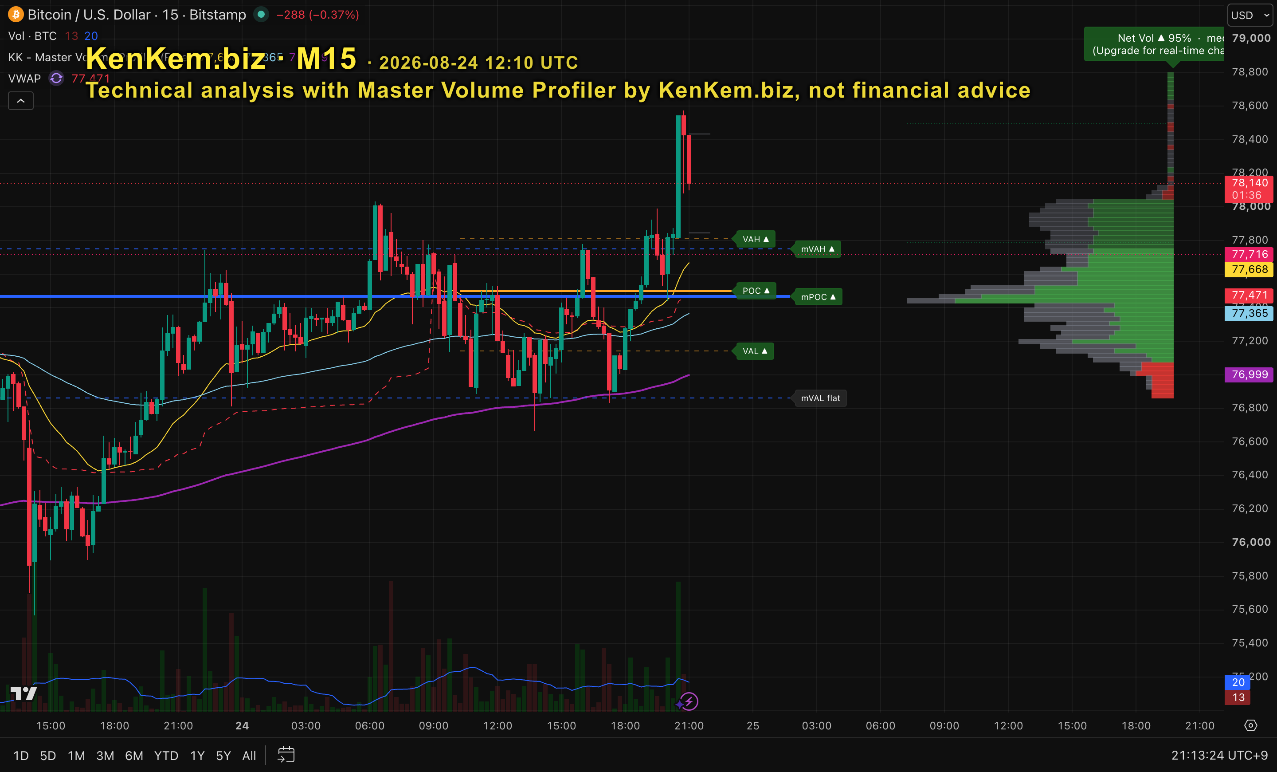Click the red 77,471 price scale label
This screenshot has width=1277, height=772.
click(x=1249, y=295)
